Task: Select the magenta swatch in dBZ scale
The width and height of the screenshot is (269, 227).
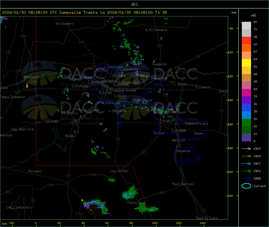Action: (x=246, y=92)
